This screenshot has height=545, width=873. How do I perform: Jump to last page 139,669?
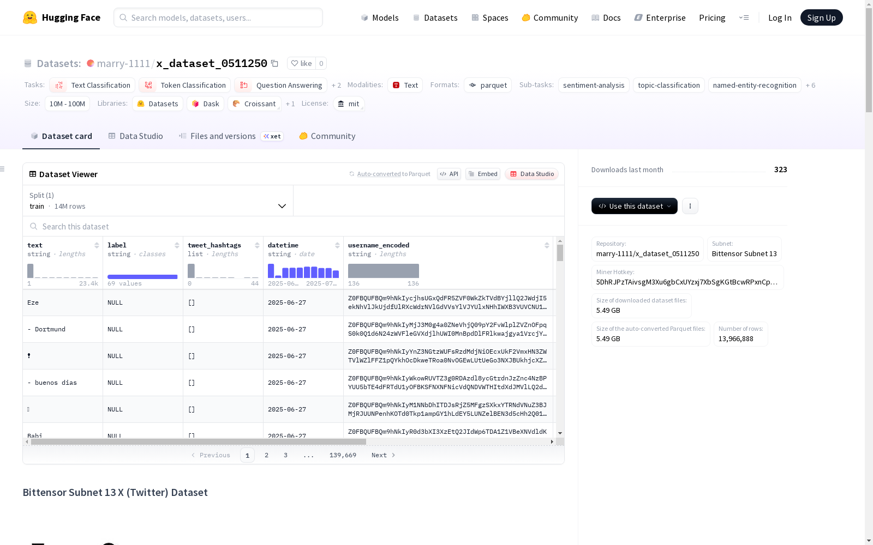pyautogui.click(x=343, y=455)
